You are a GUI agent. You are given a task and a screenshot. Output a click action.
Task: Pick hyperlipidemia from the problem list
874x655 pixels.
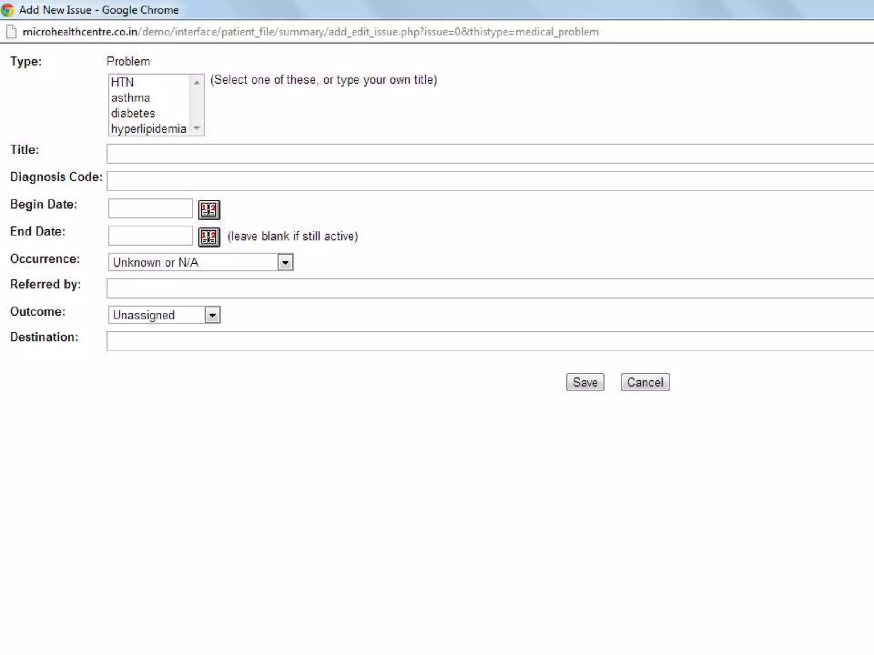[149, 129]
